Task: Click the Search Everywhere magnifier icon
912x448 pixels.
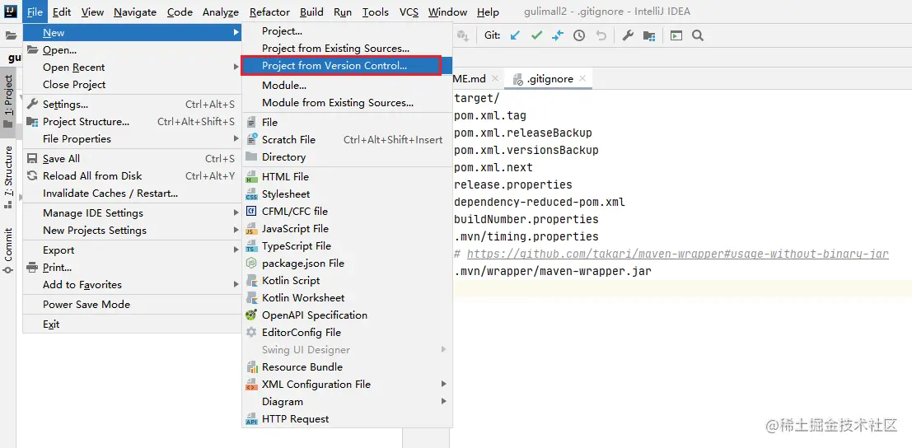Action: (x=698, y=36)
